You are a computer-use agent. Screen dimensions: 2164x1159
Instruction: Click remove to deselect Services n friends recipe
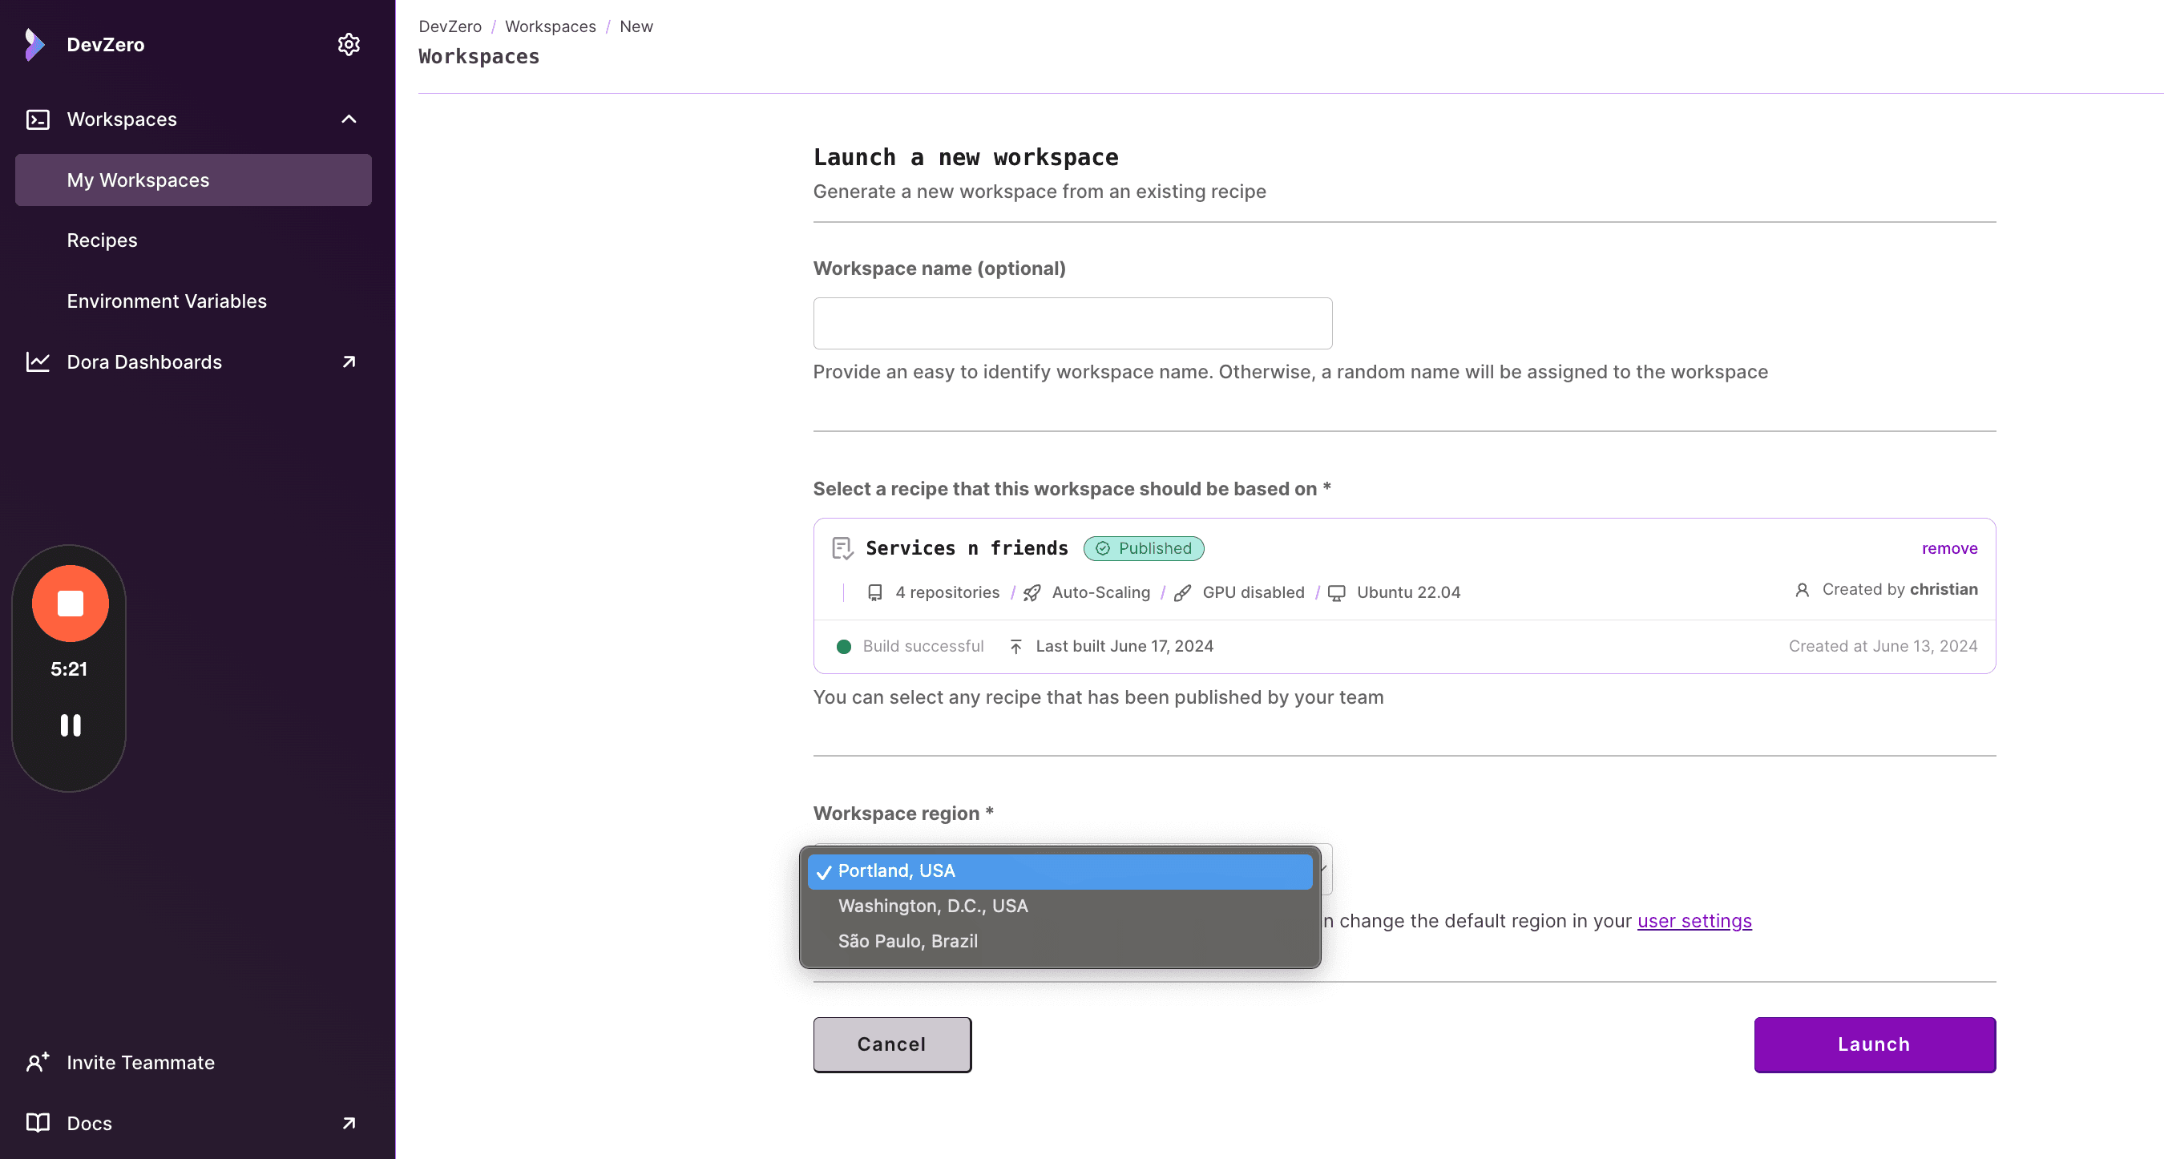[1951, 547]
